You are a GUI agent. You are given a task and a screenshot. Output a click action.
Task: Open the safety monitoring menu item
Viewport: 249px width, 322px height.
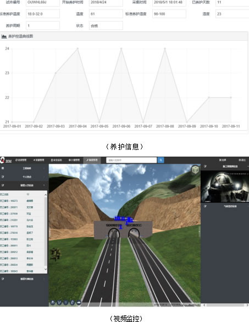pyautogui.click(x=56, y=160)
